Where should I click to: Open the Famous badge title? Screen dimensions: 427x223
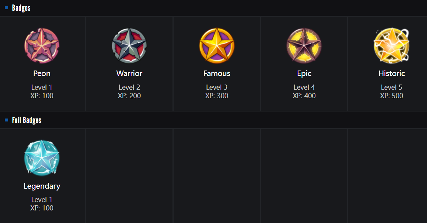click(217, 73)
